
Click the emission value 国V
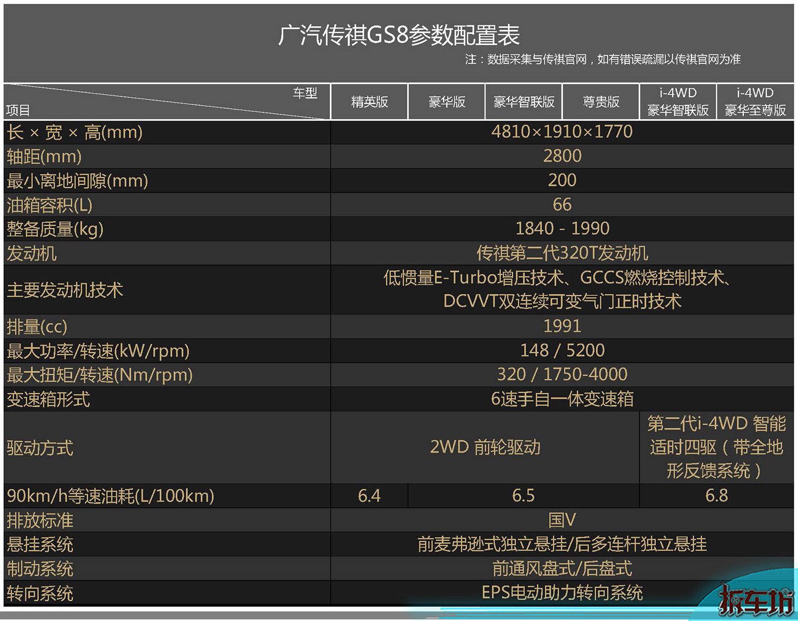pyautogui.click(x=562, y=520)
